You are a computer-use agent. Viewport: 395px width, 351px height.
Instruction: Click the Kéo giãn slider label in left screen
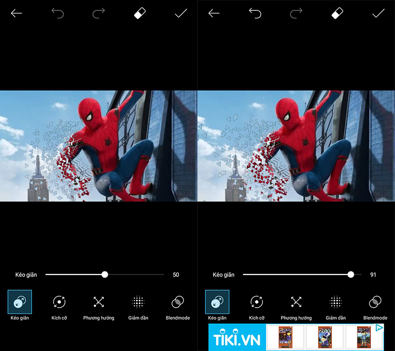(x=26, y=274)
